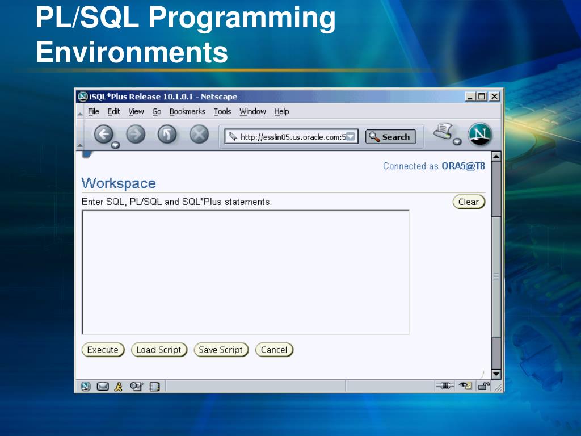Focus the URL address field
Viewport: 581px width, 436px height.
(291, 137)
